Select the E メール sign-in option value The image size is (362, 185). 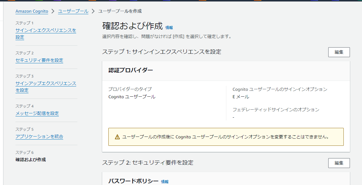click(x=241, y=97)
